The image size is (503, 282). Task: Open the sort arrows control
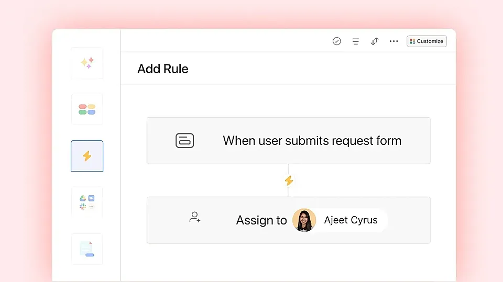(x=374, y=41)
